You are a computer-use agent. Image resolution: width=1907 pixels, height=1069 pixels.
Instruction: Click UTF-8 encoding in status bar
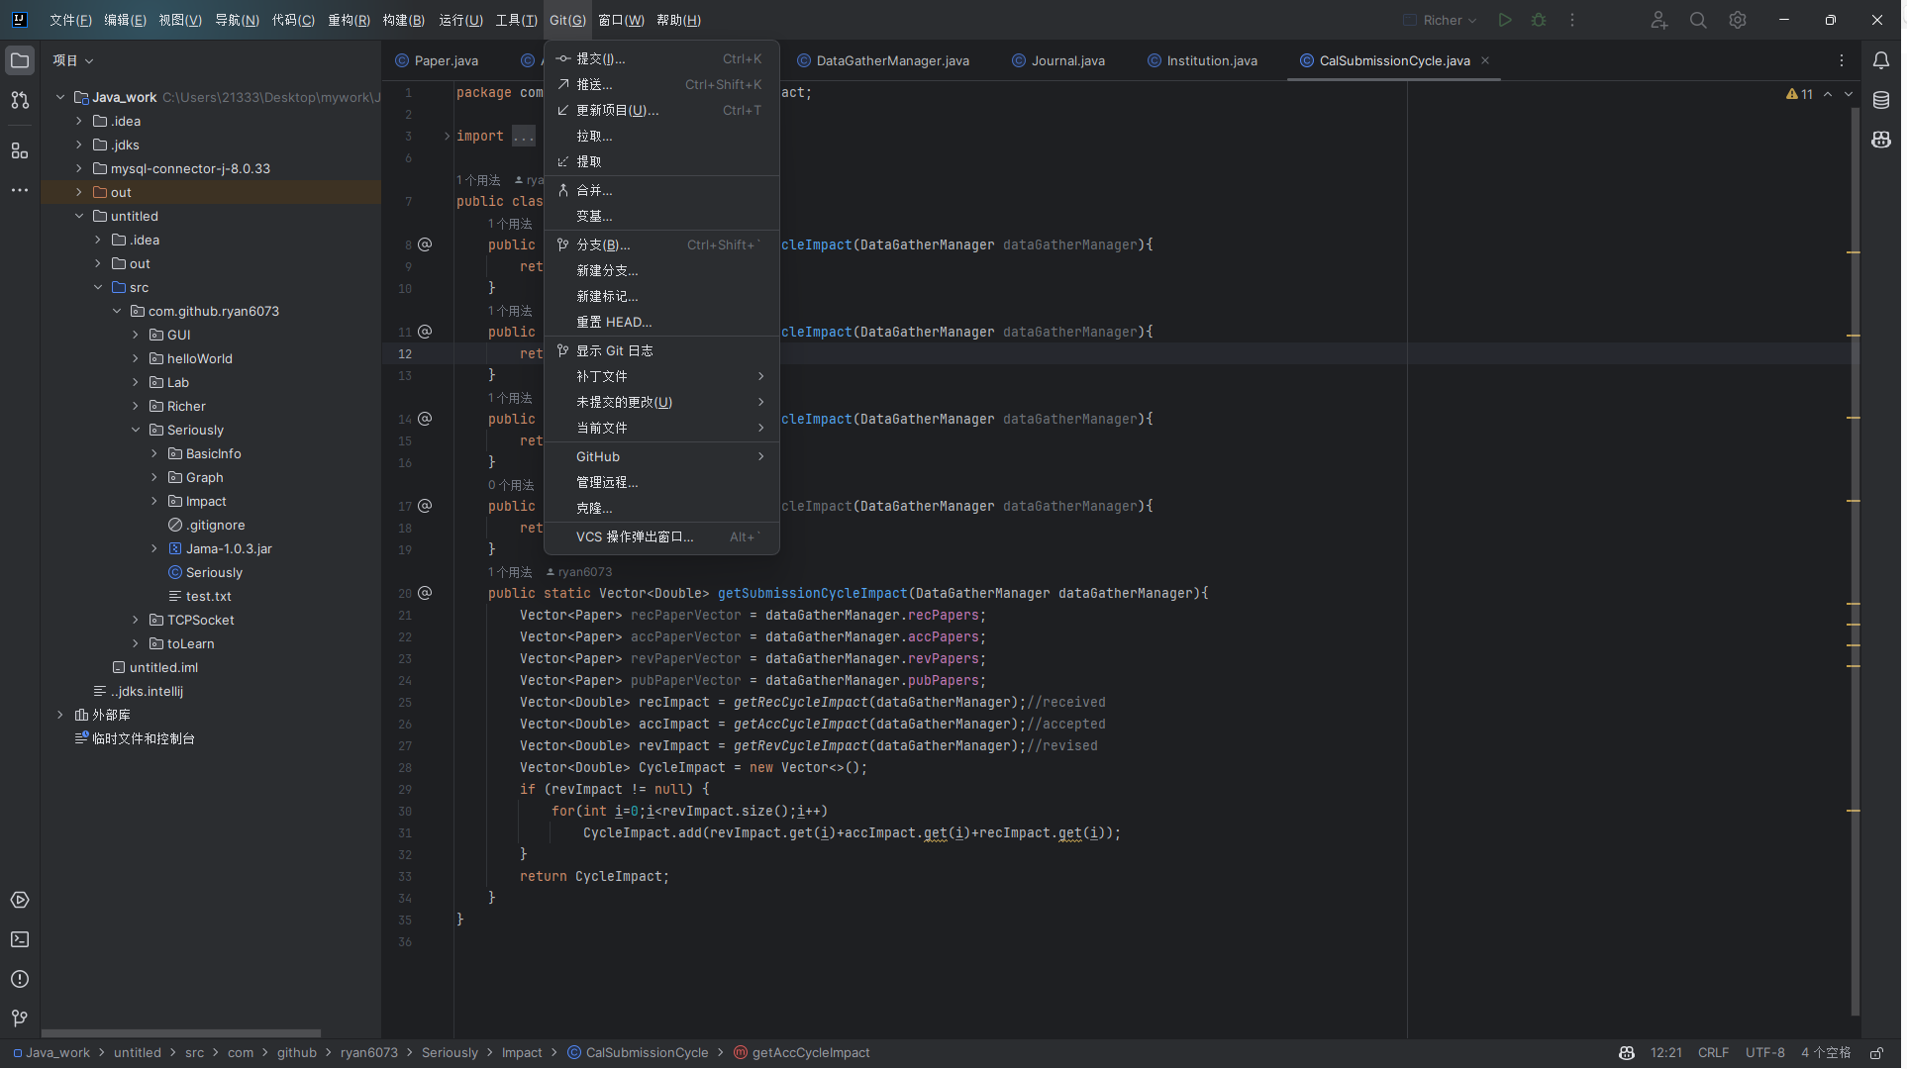point(1764,1053)
